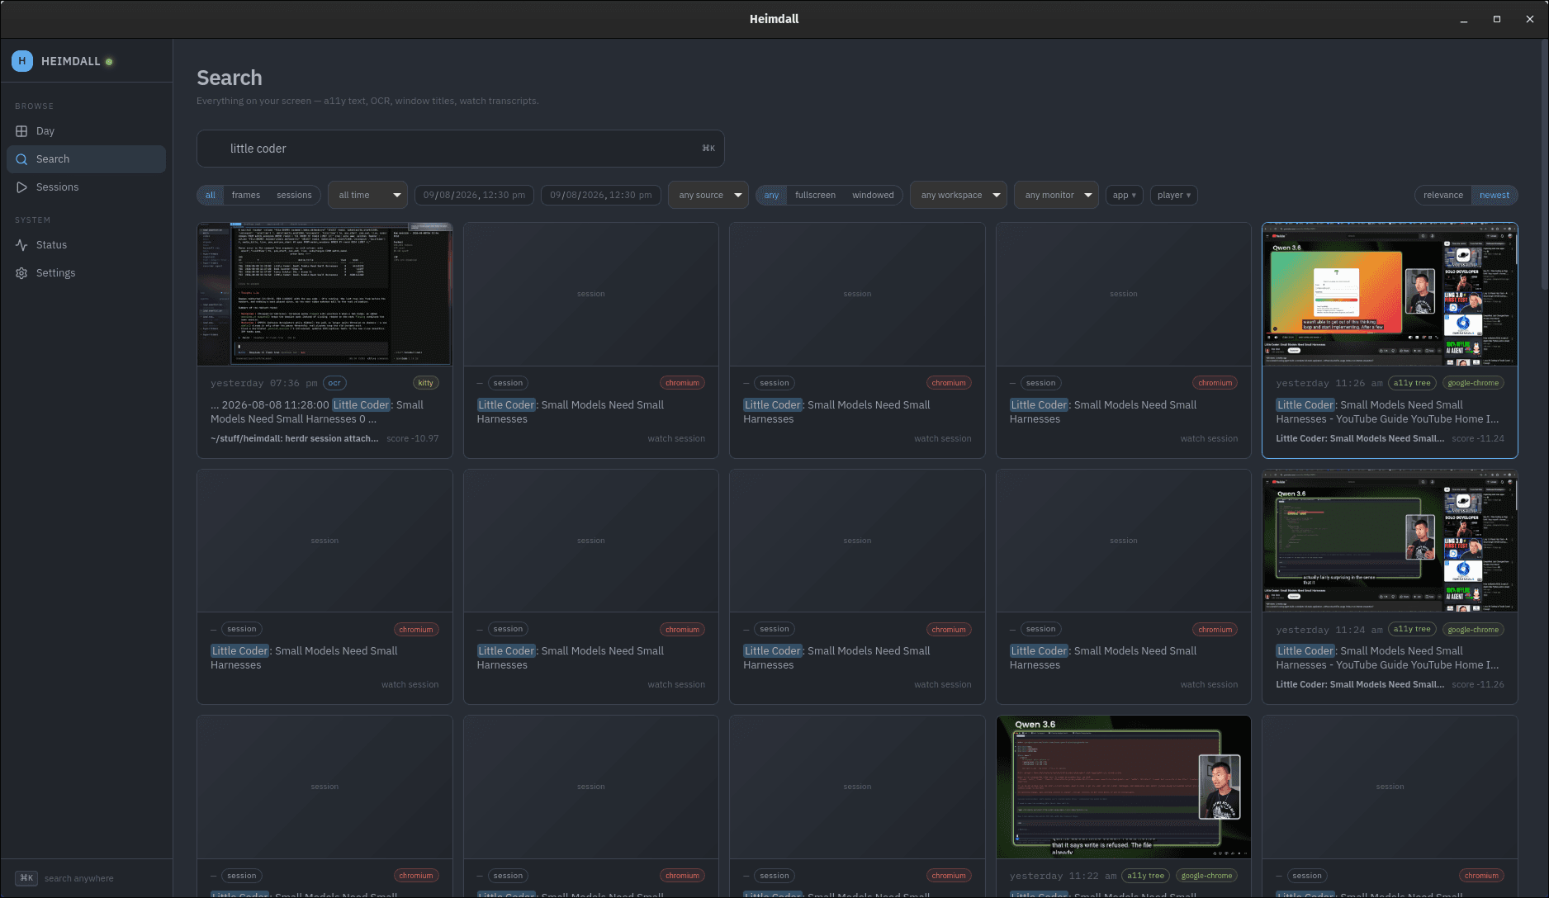1549x898 pixels.
Task: Click the kitty app badge
Action: coord(425,383)
